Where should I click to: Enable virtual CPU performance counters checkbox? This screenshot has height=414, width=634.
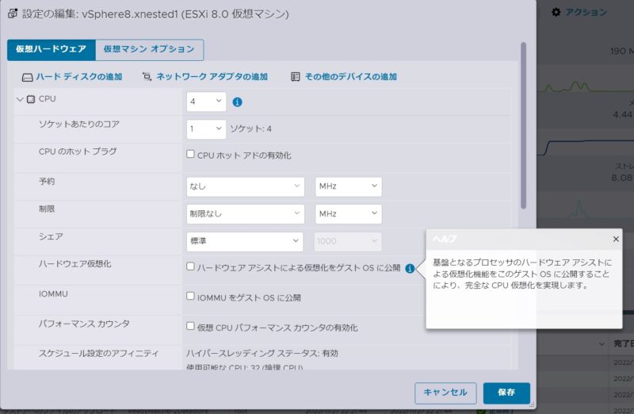point(190,326)
